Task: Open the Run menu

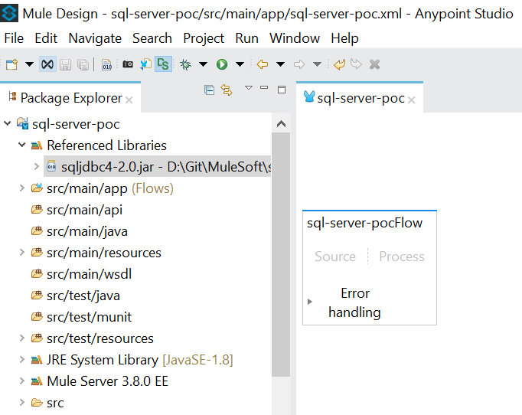Action: coord(246,38)
